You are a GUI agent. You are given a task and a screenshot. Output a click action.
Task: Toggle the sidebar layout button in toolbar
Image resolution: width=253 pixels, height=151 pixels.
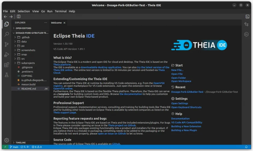point(19,17)
